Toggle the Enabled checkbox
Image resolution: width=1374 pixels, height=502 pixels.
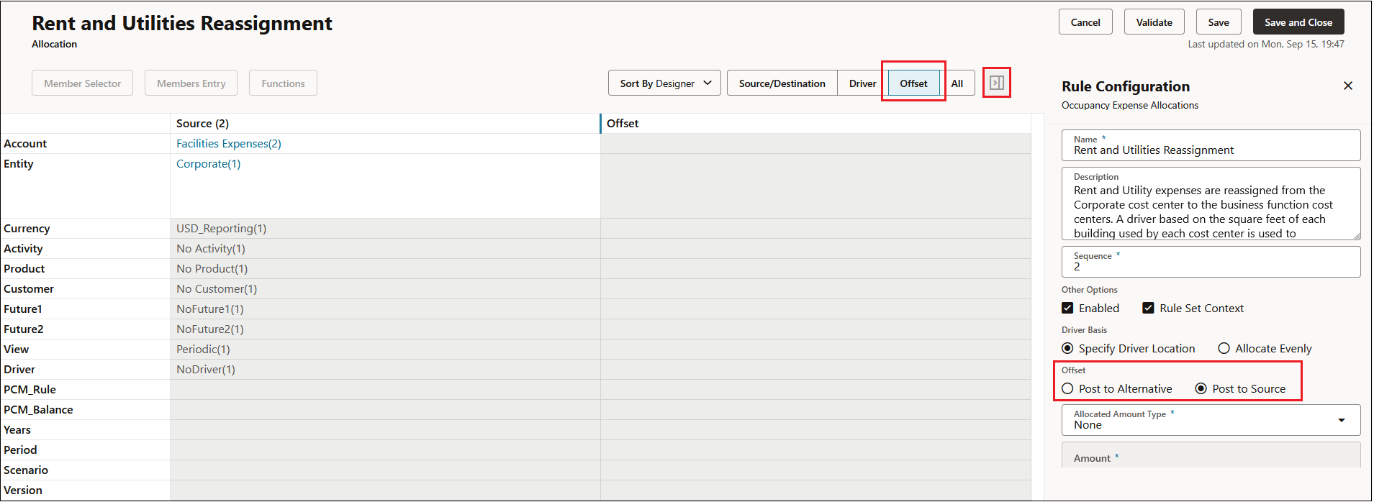click(1067, 308)
